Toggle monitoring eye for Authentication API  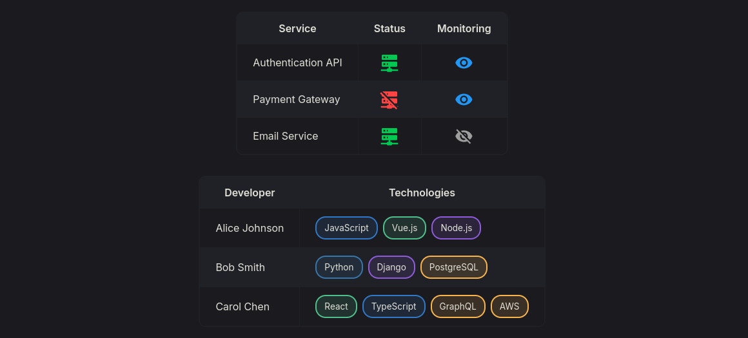tap(464, 62)
